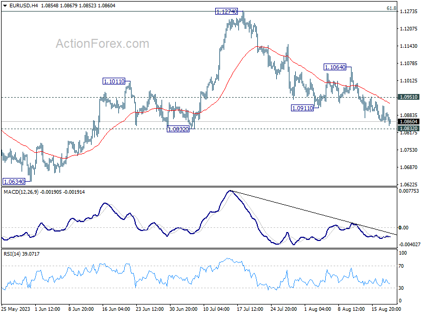Select the 25 May 2023 date label
421x315 pixels.
tap(16, 309)
